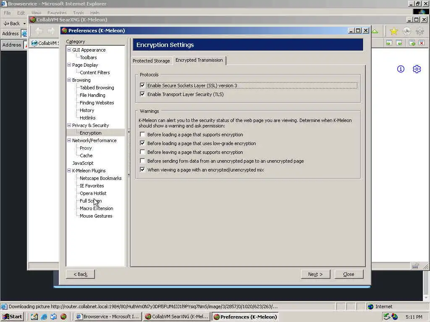
Task: Click Internet Explorer Back button
Action: (x=12, y=23)
